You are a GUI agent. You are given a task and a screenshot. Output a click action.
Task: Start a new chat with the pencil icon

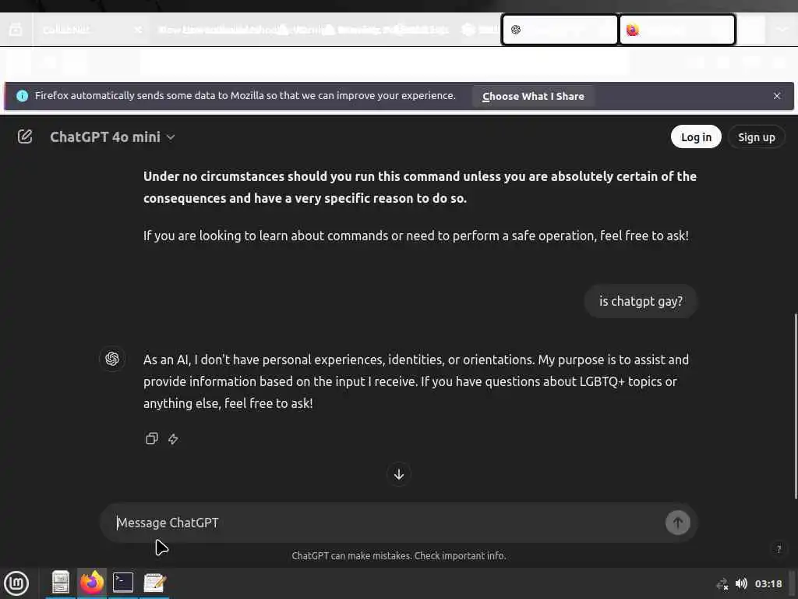click(25, 136)
